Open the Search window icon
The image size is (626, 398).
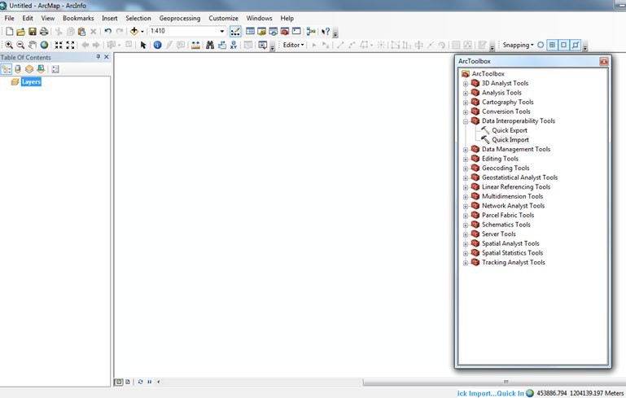click(274, 31)
